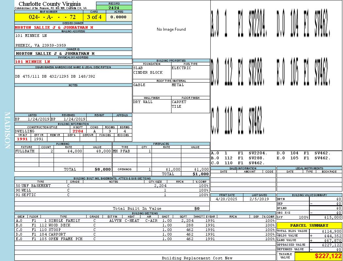Select the fuel type ELECTRIC

[x=181, y=68]
